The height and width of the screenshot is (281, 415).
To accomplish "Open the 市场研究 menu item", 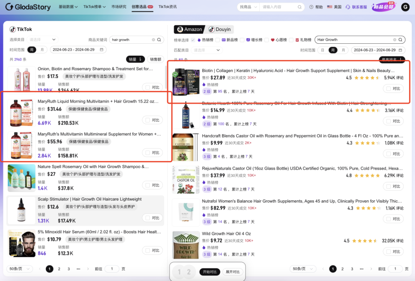I will click(119, 7).
